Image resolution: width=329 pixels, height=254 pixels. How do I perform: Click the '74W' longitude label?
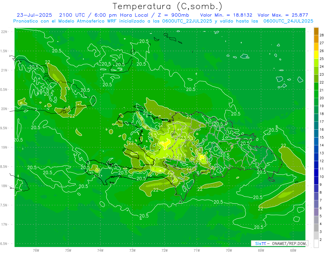tap(100, 250)
